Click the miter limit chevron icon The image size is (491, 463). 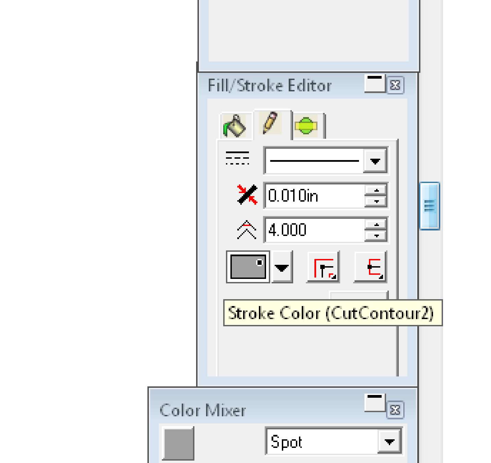pos(247,230)
